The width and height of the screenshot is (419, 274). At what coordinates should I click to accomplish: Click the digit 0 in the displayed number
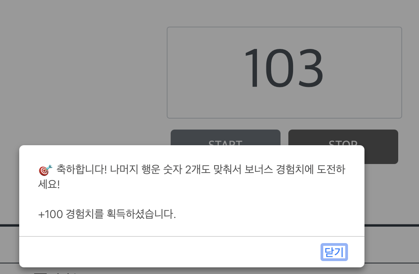pos(279,68)
